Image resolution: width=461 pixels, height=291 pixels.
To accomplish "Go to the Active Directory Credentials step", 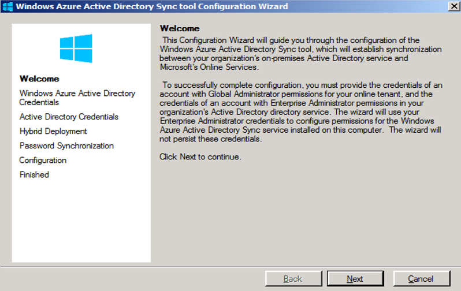I will click(x=69, y=117).
